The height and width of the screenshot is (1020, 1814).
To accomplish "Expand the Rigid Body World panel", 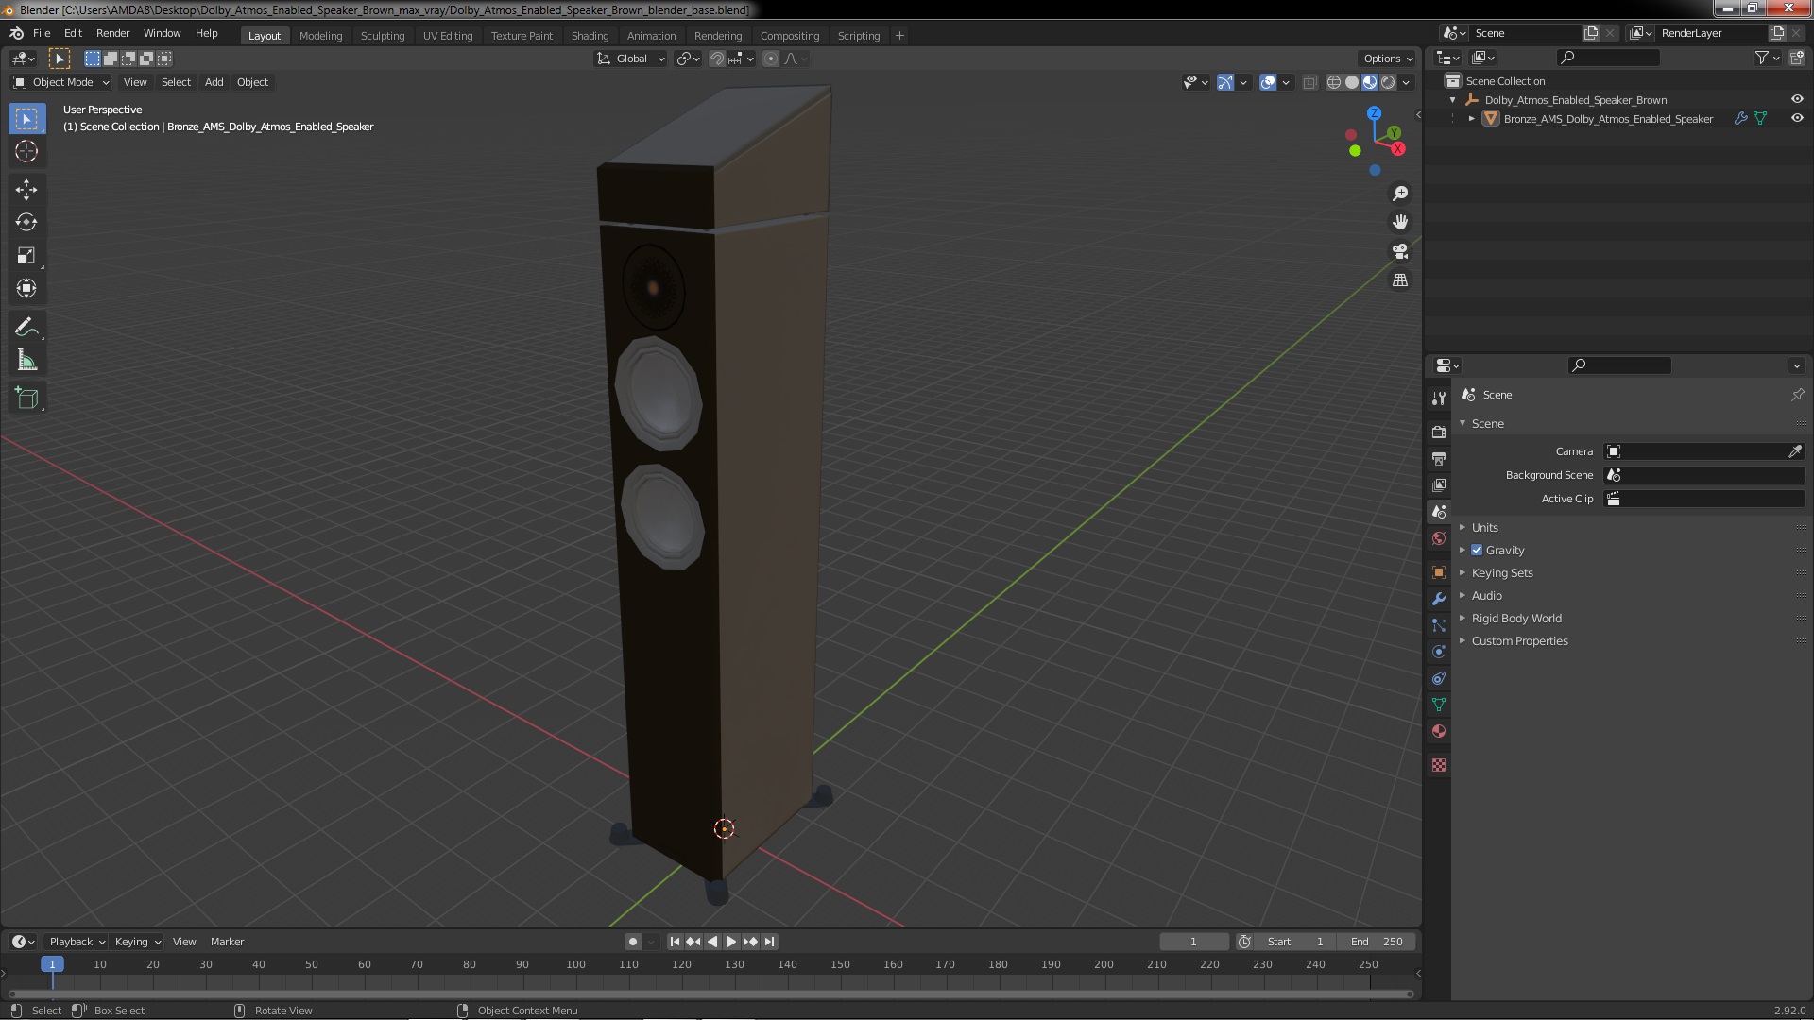I will point(1516,619).
